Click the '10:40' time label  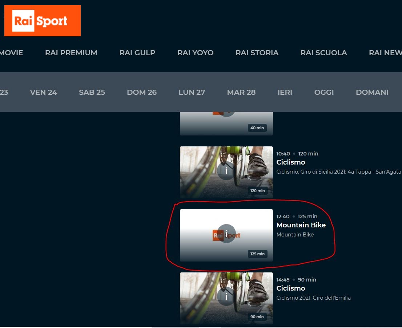tap(283, 154)
